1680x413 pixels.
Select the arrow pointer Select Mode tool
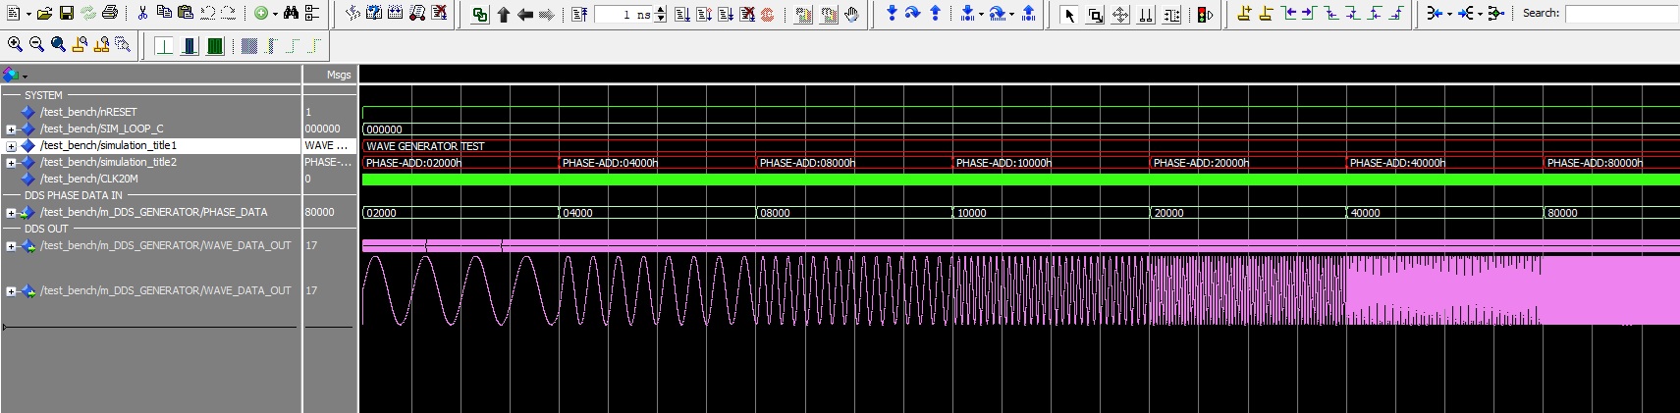[1070, 15]
